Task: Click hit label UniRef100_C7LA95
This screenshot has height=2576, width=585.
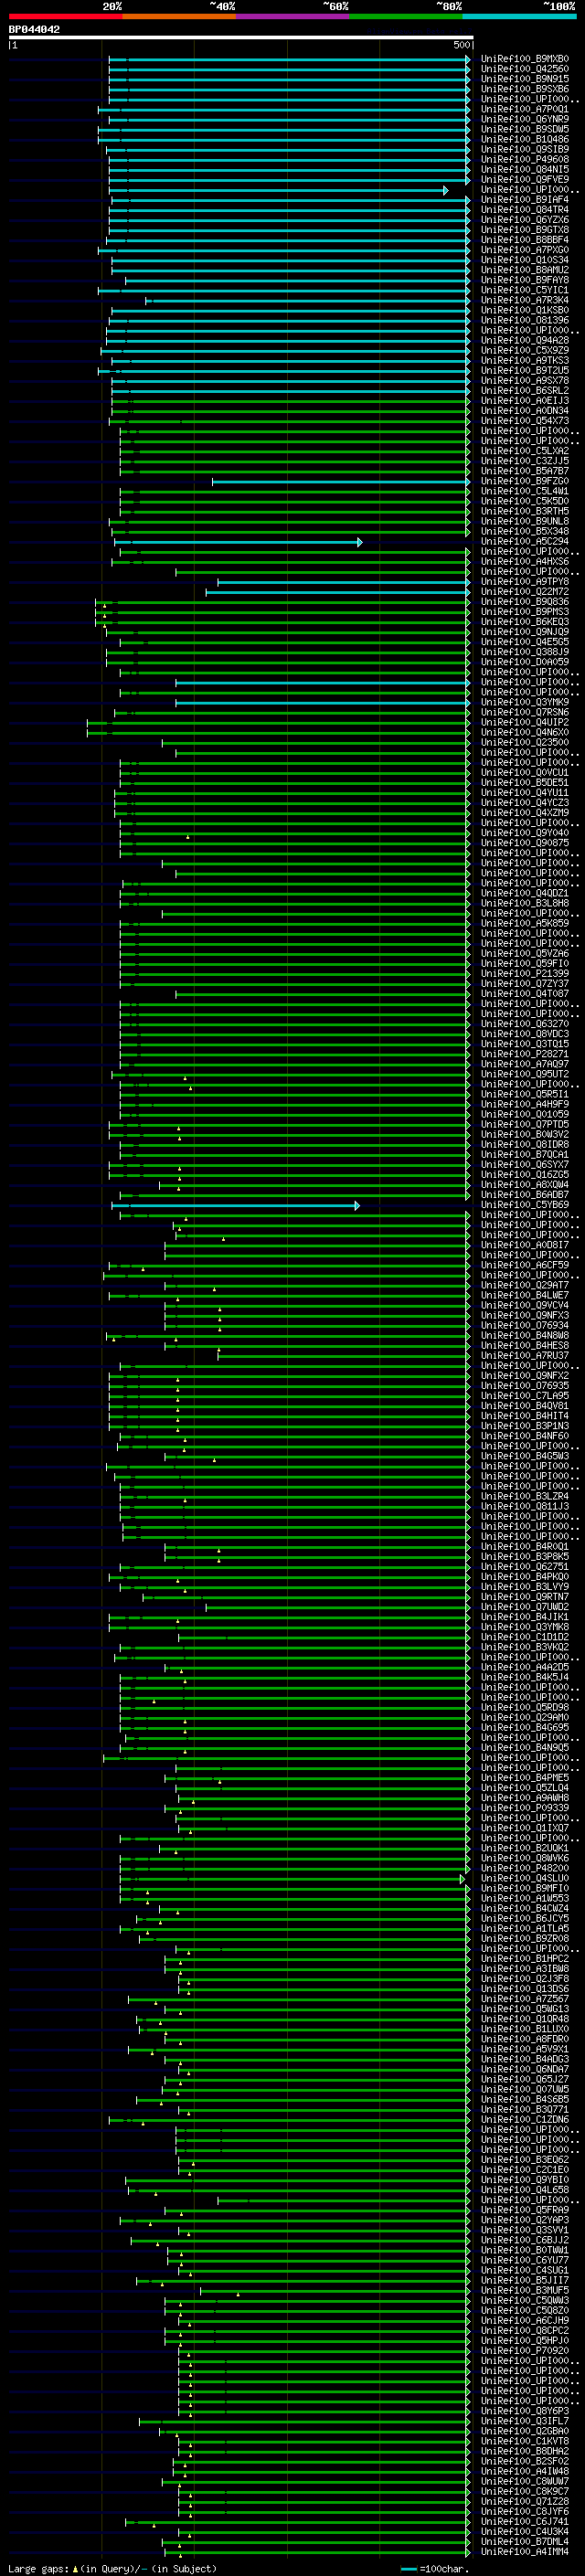Action: (x=525, y=1397)
